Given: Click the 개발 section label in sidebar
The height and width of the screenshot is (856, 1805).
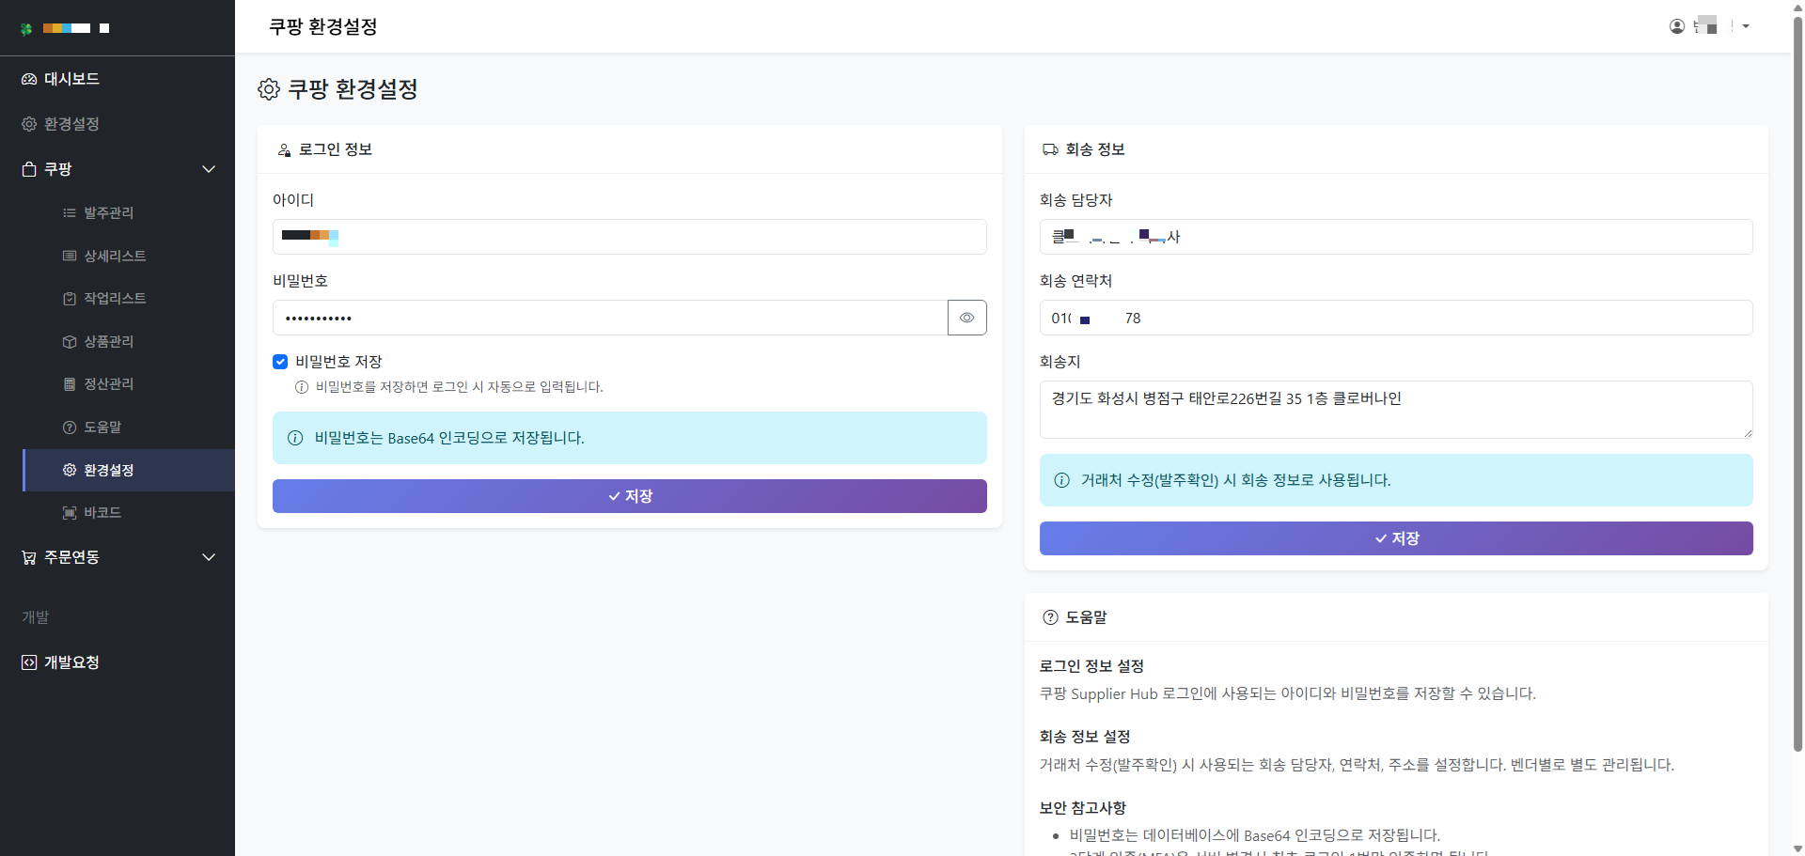Looking at the screenshot, I should coord(36,617).
